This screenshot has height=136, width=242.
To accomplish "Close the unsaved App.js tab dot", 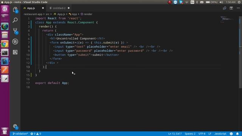I will (x=43, y=8).
